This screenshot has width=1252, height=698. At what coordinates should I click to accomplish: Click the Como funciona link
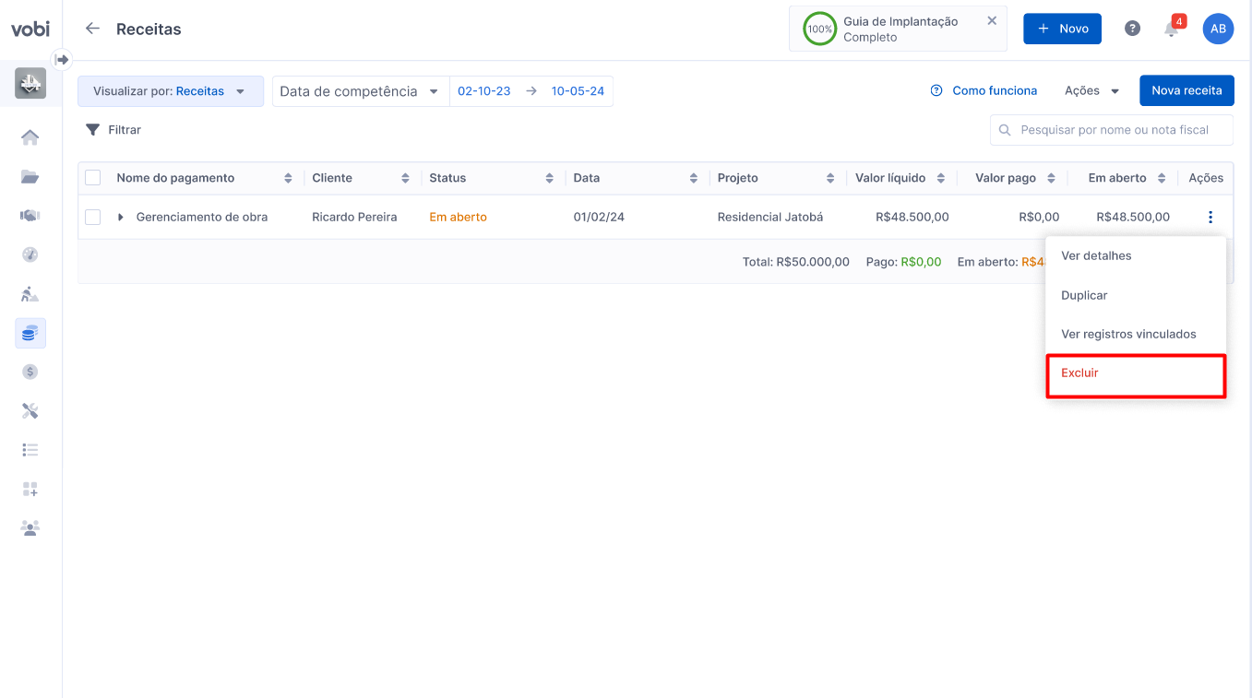(x=984, y=90)
